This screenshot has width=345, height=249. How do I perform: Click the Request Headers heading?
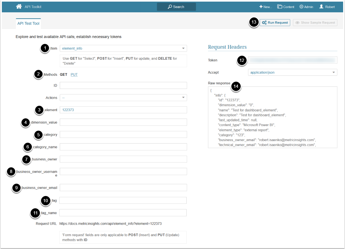[227, 47]
